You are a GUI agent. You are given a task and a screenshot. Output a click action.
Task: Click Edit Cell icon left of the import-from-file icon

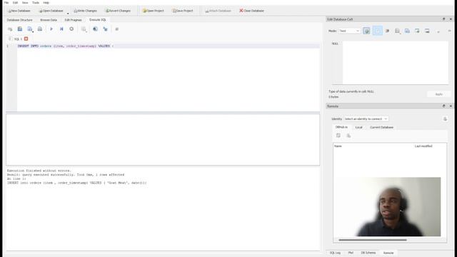[x=397, y=31]
